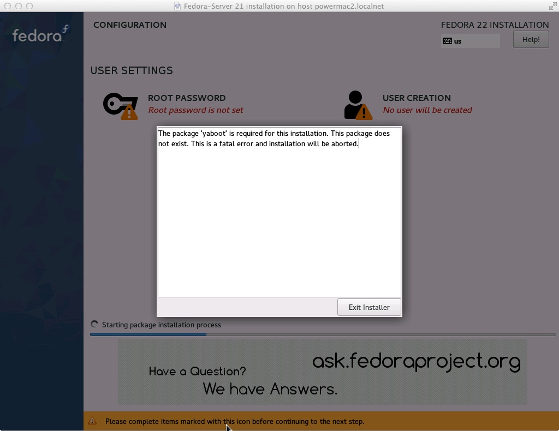Click the USER SETTINGS heading
This screenshot has width=559, height=431.
point(132,70)
